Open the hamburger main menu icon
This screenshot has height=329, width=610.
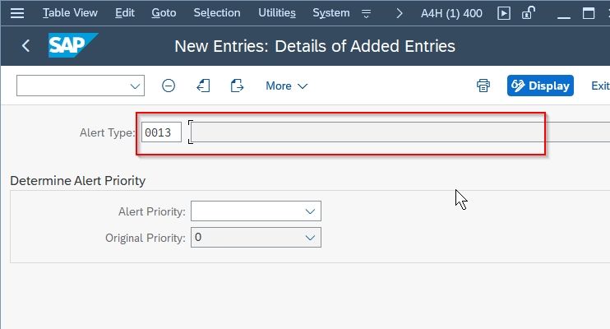(x=17, y=13)
